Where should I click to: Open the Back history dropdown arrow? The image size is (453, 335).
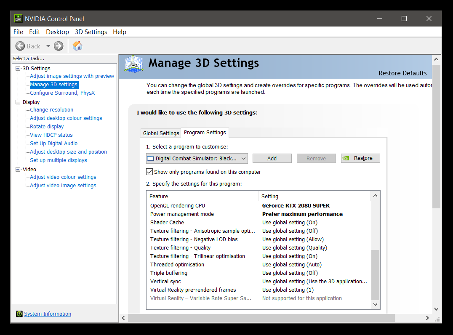(48, 46)
